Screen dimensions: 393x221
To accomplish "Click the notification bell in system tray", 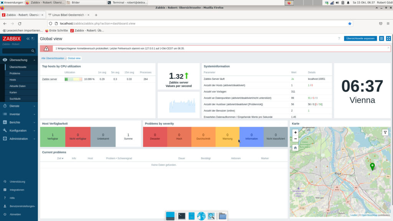I will point(348,3).
